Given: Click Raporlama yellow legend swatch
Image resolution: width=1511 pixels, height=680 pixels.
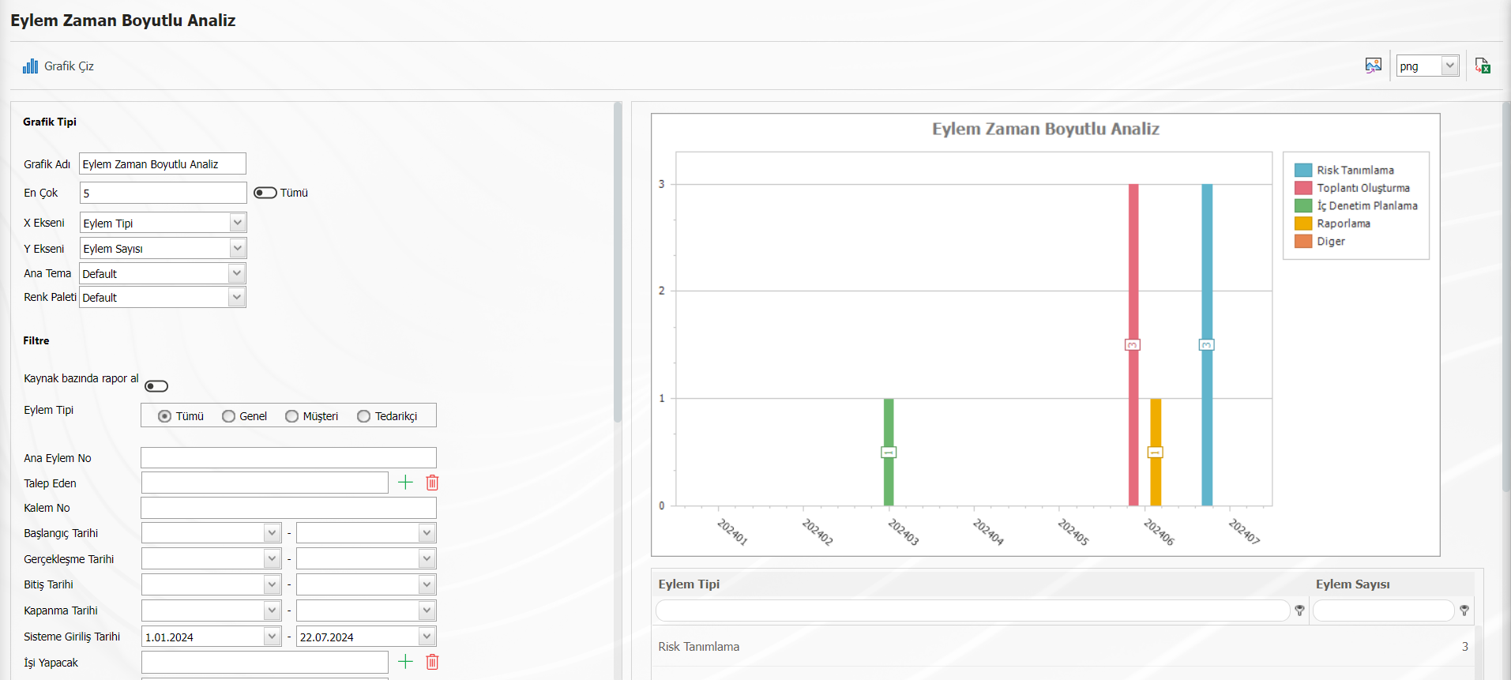Looking at the screenshot, I should click(1303, 224).
